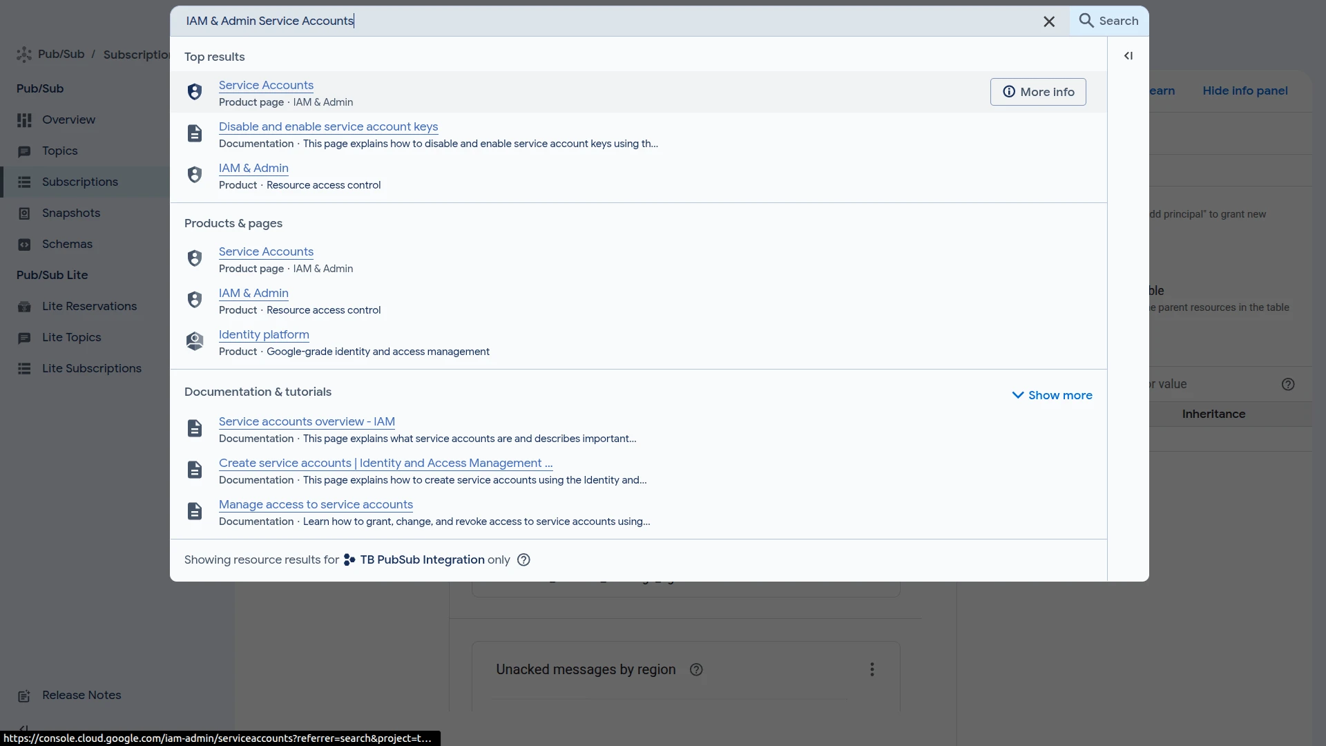Click the Snapshots icon in sidebar

24,213
